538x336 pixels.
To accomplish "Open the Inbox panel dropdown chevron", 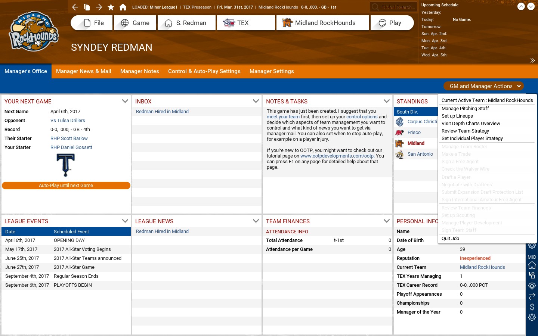I will [x=256, y=101].
